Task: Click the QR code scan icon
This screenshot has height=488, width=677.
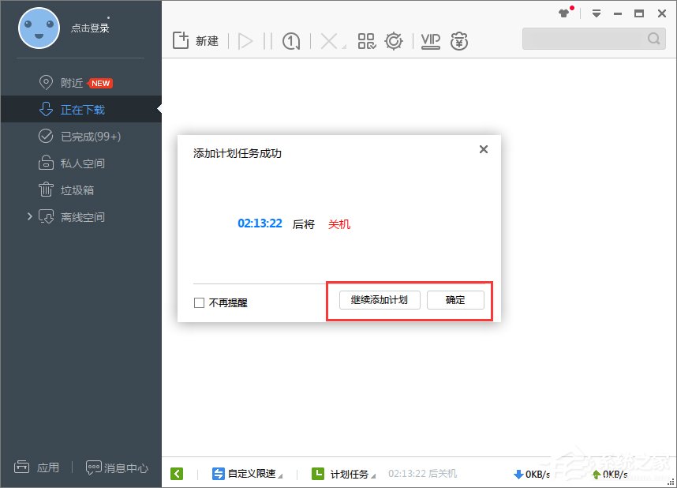Action: (x=366, y=40)
